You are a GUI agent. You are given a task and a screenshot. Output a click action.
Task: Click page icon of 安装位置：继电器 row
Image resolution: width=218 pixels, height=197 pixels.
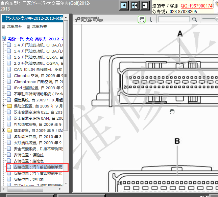pos(9,179)
